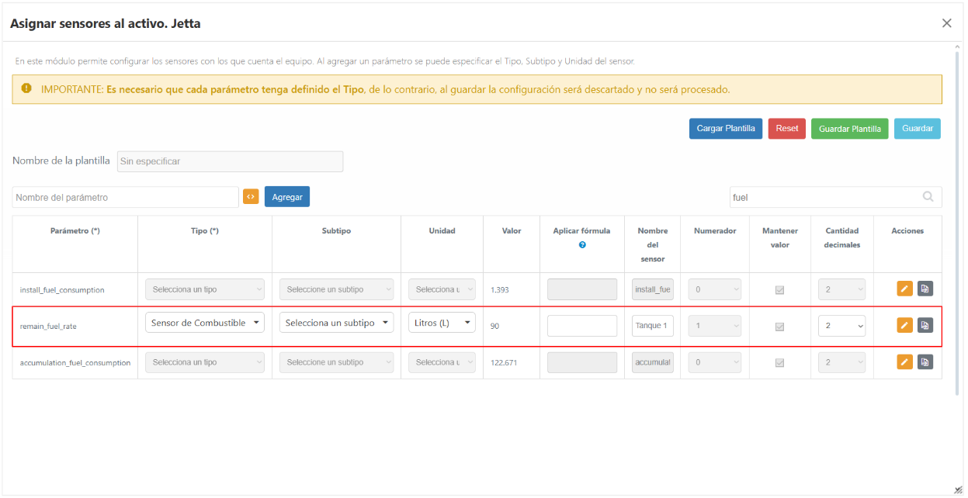Open the Litros (L) unit dropdown
The width and height of the screenshot is (968, 498).
[442, 323]
